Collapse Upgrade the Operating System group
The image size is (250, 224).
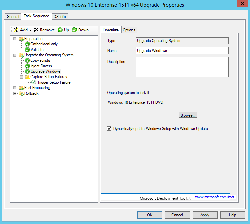coord(15,55)
